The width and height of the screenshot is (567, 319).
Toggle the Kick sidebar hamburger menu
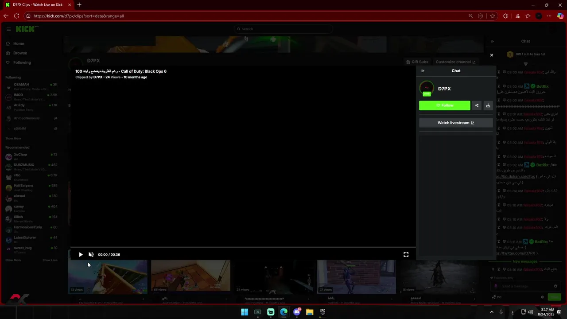pos(8,29)
